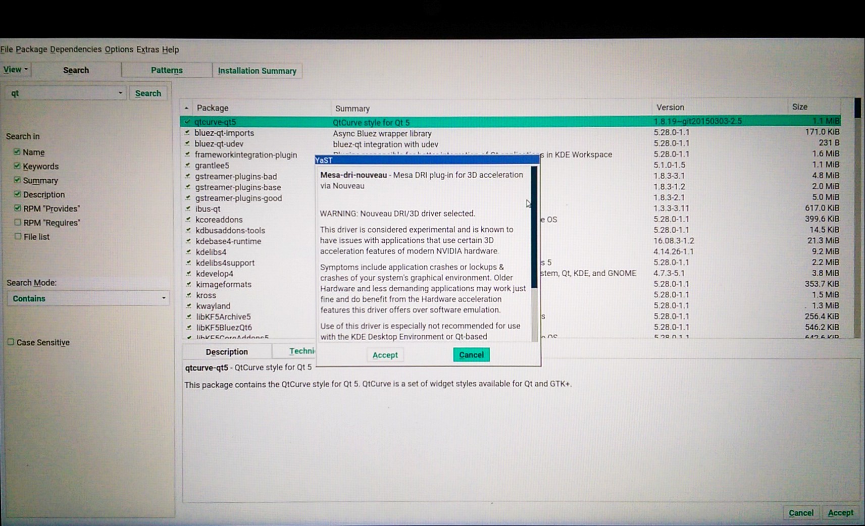Open the File menu
Viewport: 865px width, 526px height.
(7, 49)
